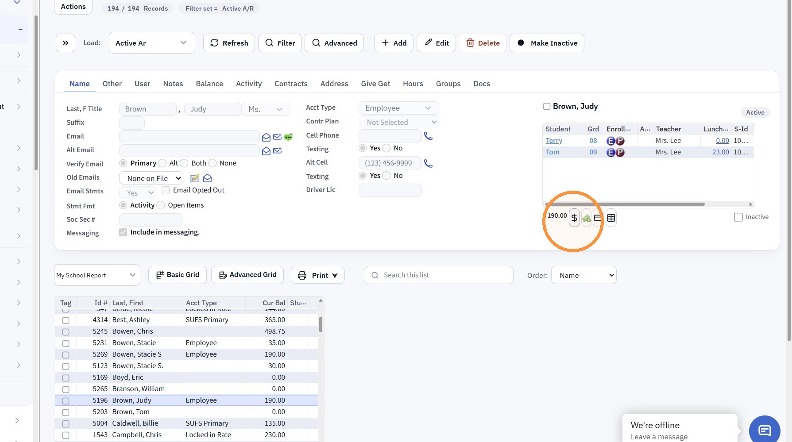Click the table grid icon beside the balance
The width and height of the screenshot is (792, 442).
point(611,218)
